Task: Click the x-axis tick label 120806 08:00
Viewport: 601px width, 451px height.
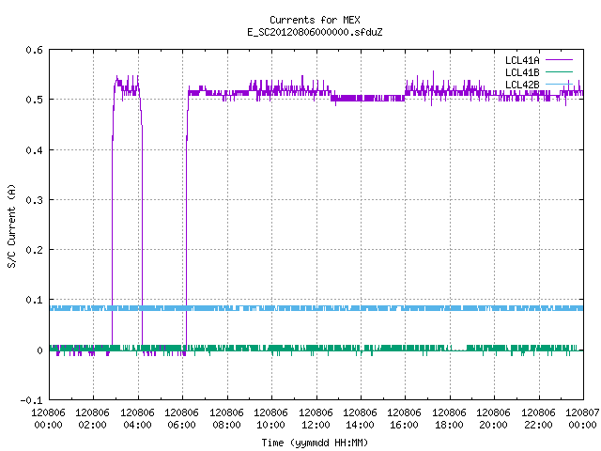Action: click(x=226, y=419)
